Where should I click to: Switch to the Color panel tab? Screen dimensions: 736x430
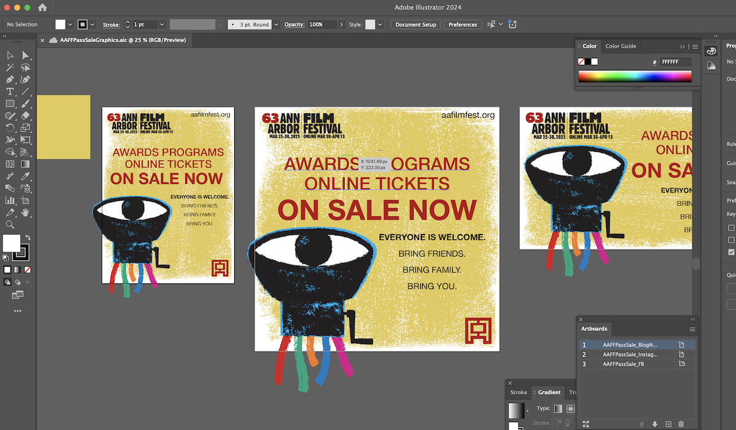click(x=589, y=46)
